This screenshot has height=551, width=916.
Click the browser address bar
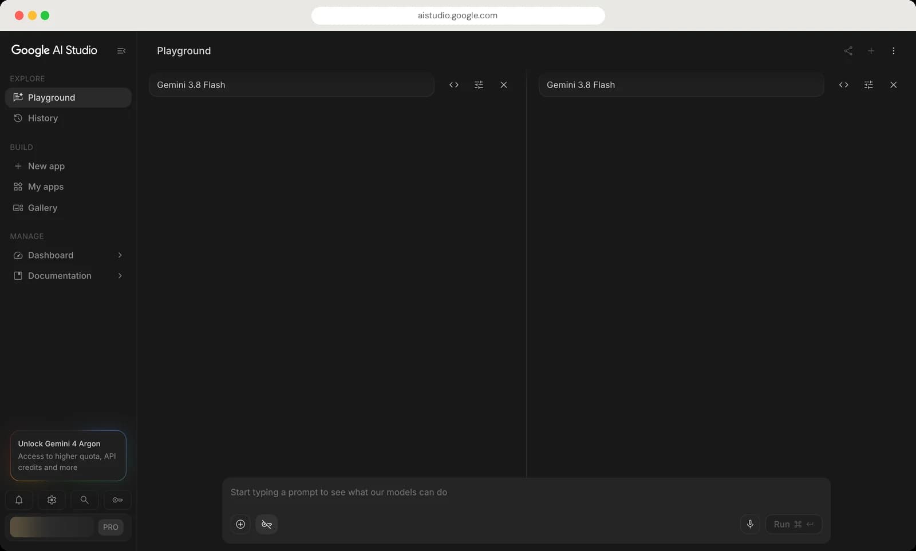pos(458,15)
